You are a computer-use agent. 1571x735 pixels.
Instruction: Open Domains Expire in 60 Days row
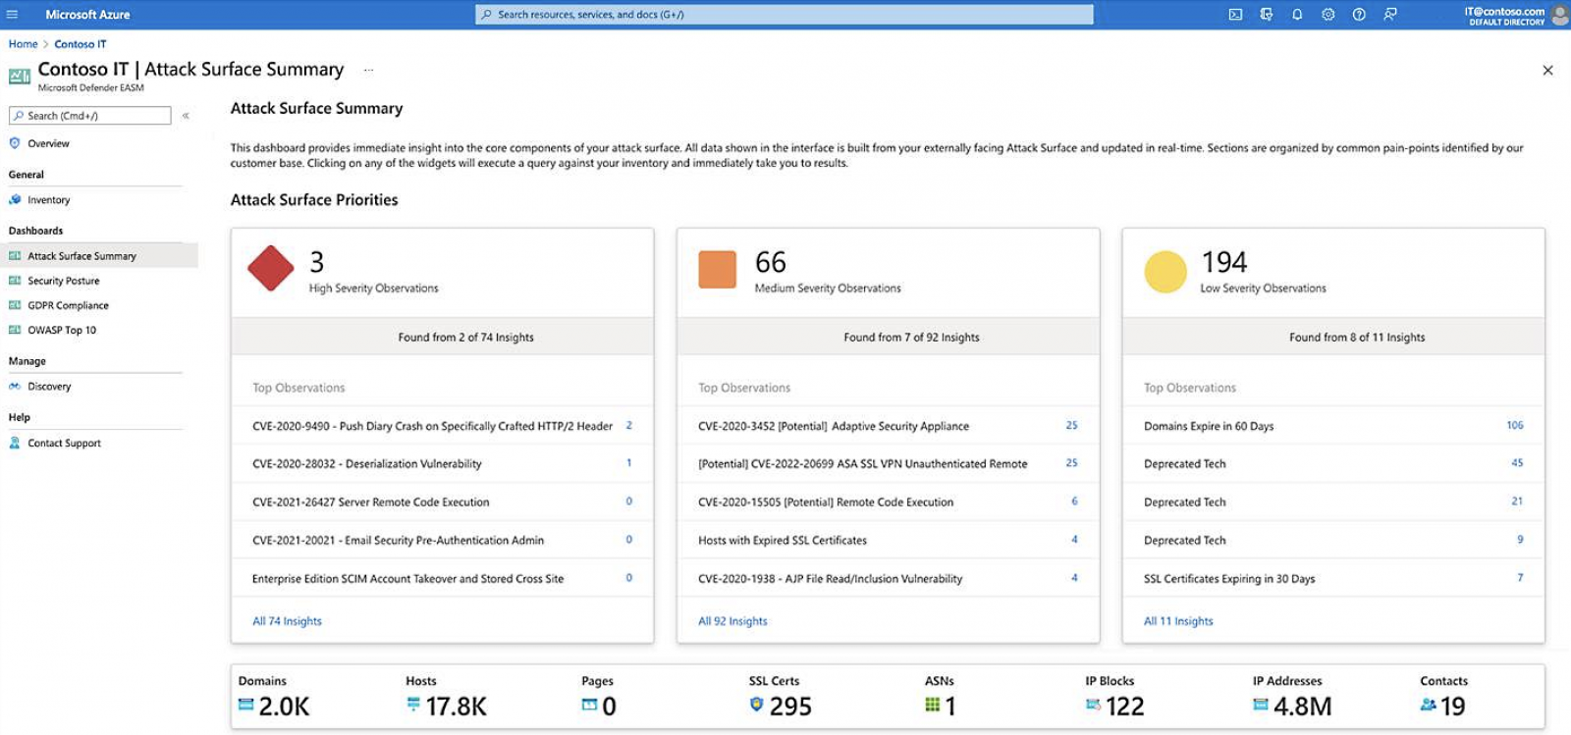tap(1333, 426)
